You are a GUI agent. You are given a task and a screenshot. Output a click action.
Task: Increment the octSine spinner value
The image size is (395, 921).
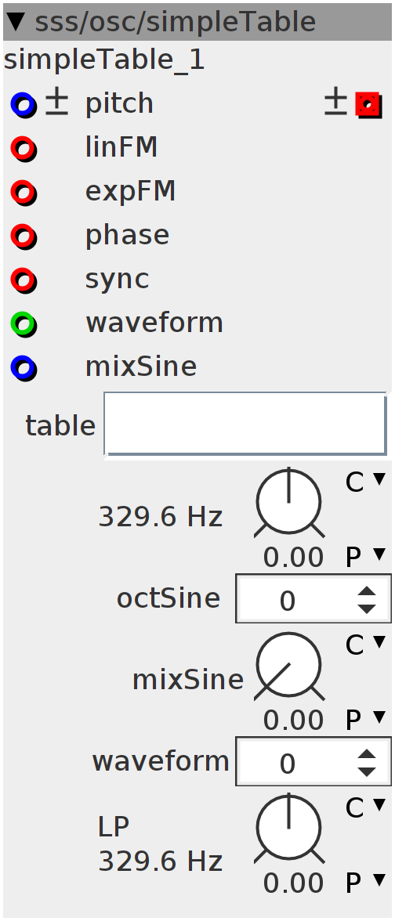[x=367, y=592]
